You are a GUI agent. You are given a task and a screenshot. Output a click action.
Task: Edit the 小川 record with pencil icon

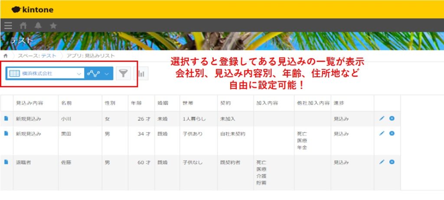pyautogui.click(x=382, y=118)
